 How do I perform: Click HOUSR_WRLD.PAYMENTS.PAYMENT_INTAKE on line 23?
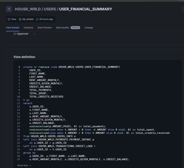pos(65,140)
